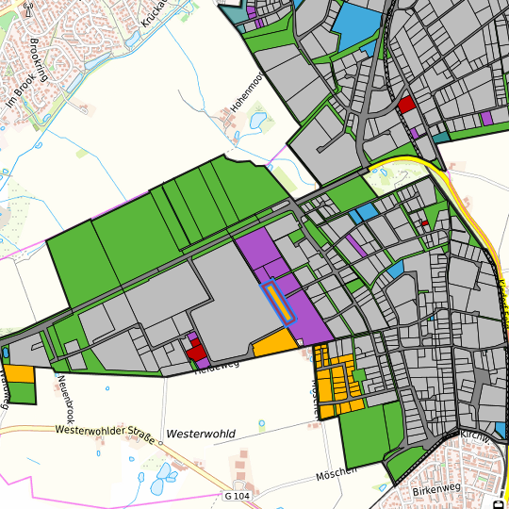Click the Brookring street label
509x509 pixels.
point(40,59)
